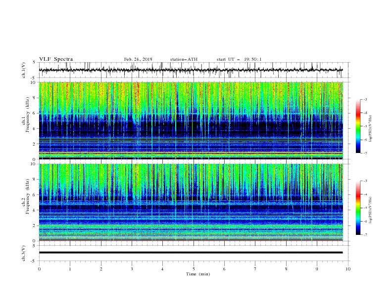
Task: Click the upper color bar's log(PSD) label
Action: [371, 129]
